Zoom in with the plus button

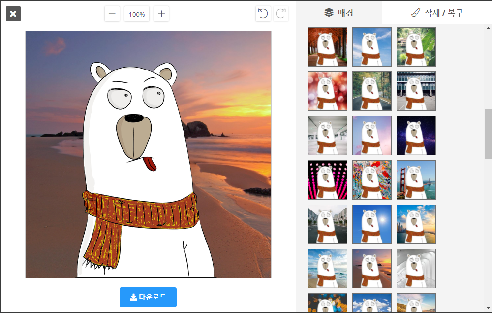[x=161, y=14]
